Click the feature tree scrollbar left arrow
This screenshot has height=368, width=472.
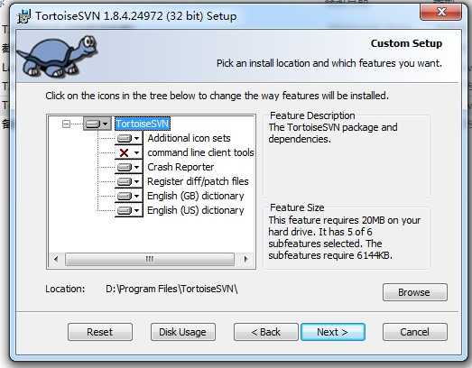56,259
